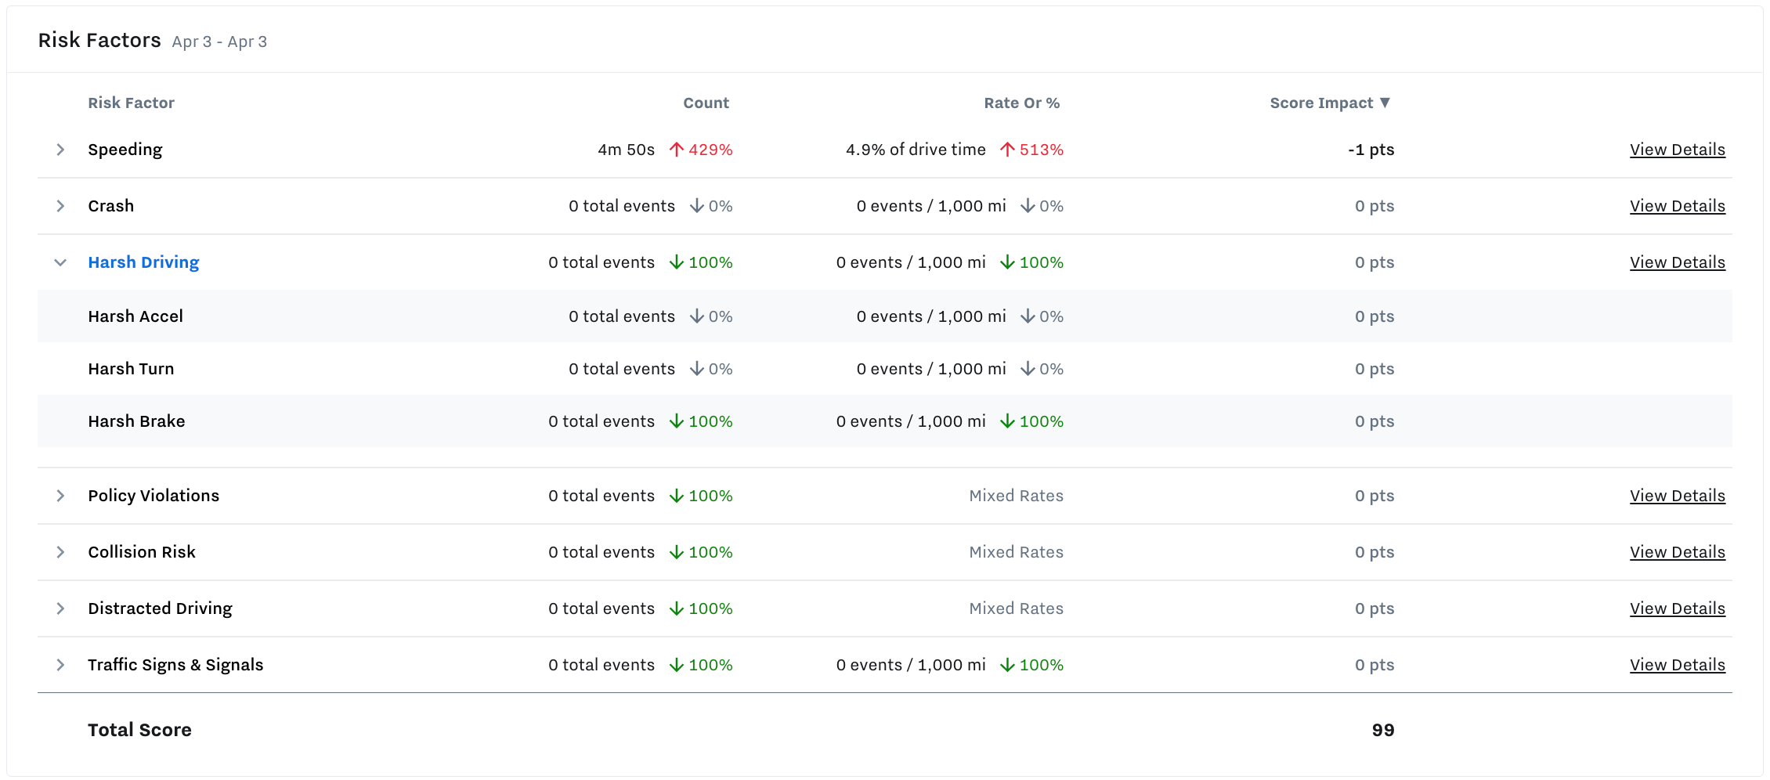This screenshot has height=780, width=1770.
Task: Click 0 events / 1,000 mi in Harsh Accel row
Action: (931, 316)
